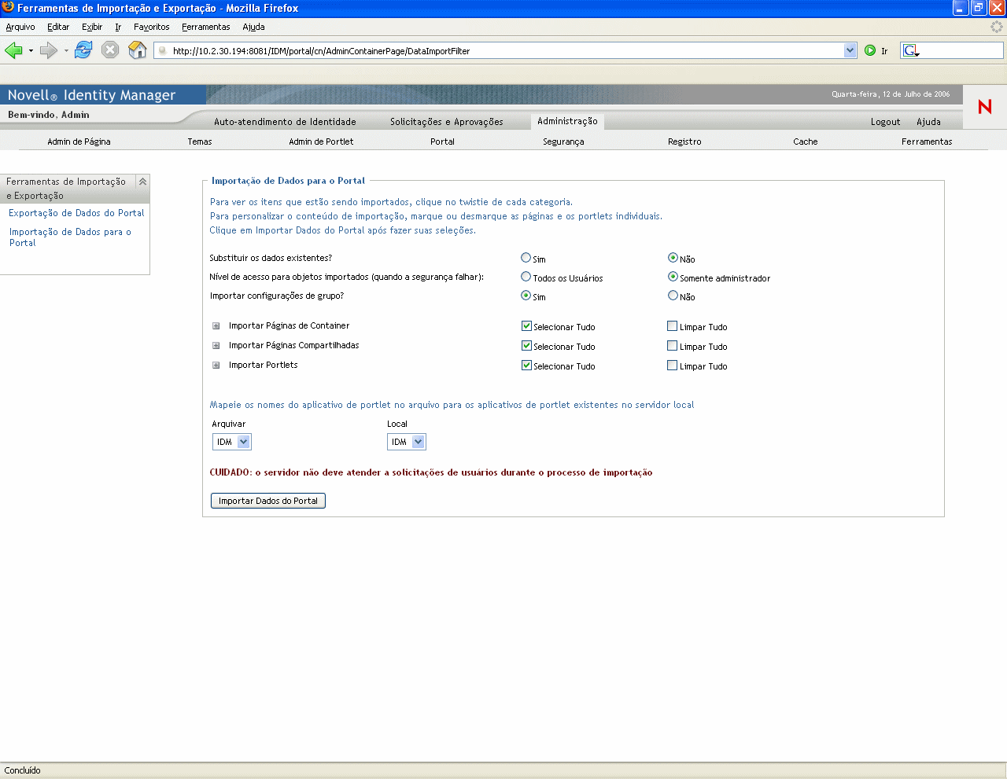The height and width of the screenshot is (779, 1007).
Task: Open the Arquivar IDM dropdown
Action: coord(232,442)
